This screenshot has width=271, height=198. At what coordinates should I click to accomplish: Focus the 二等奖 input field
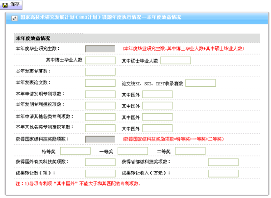point(190,151)
